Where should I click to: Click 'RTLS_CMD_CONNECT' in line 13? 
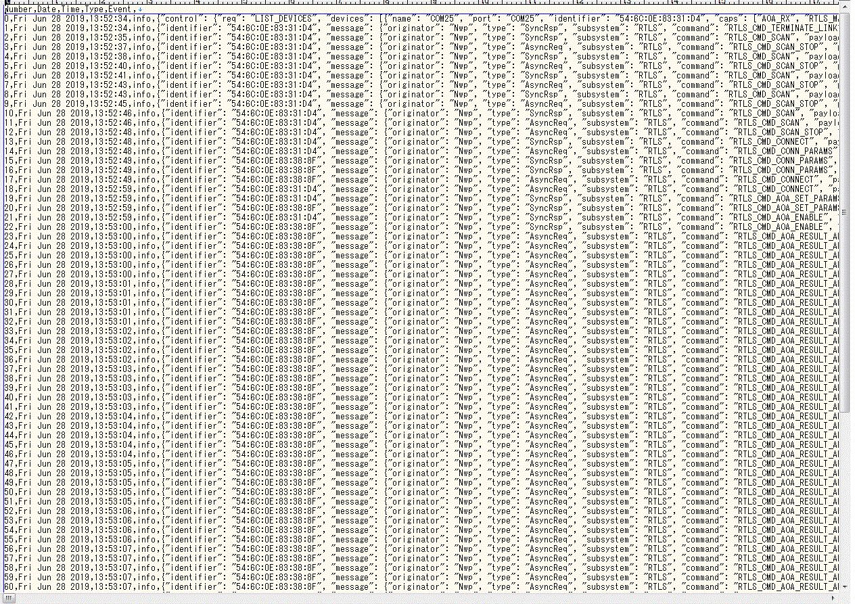(770, 142)
